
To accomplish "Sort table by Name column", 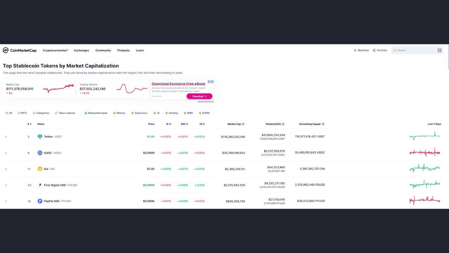I will [x=41, y=124].
